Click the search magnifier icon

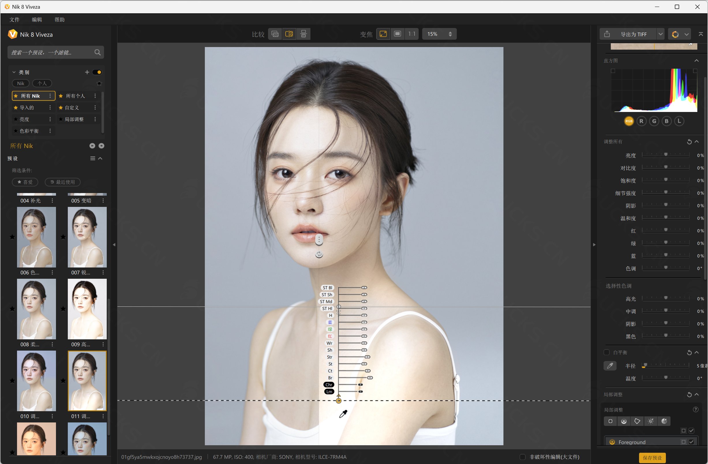point(97,52)
